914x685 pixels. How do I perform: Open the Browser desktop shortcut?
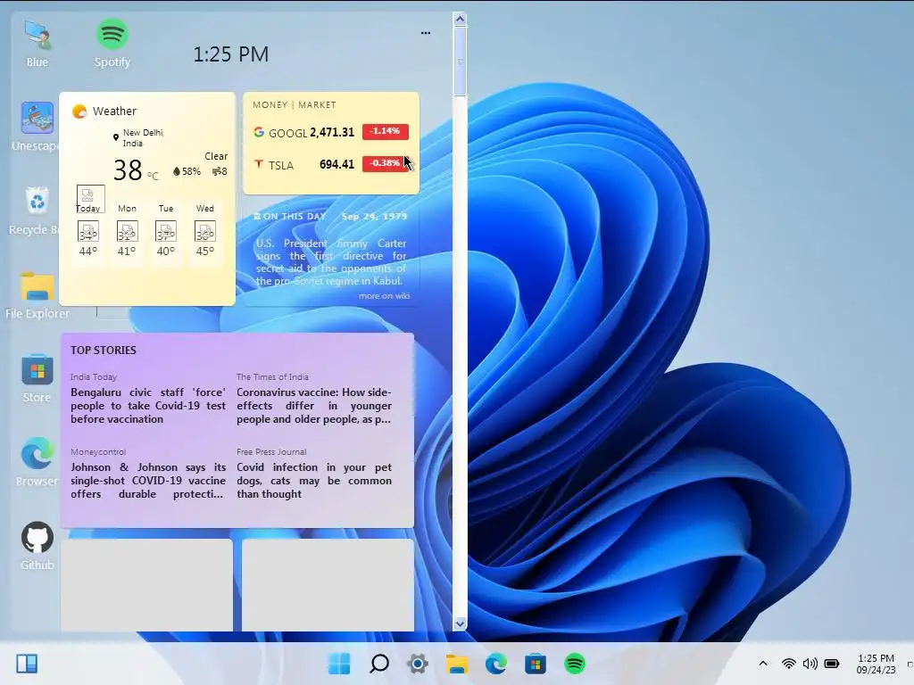coord(37,462)
